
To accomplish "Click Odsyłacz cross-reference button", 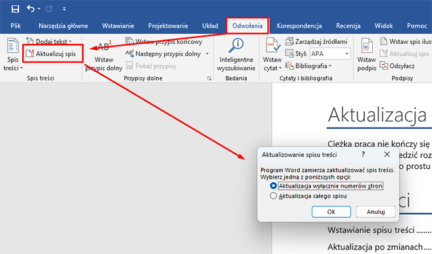I will pyautogui.click(x=397, y=66).
